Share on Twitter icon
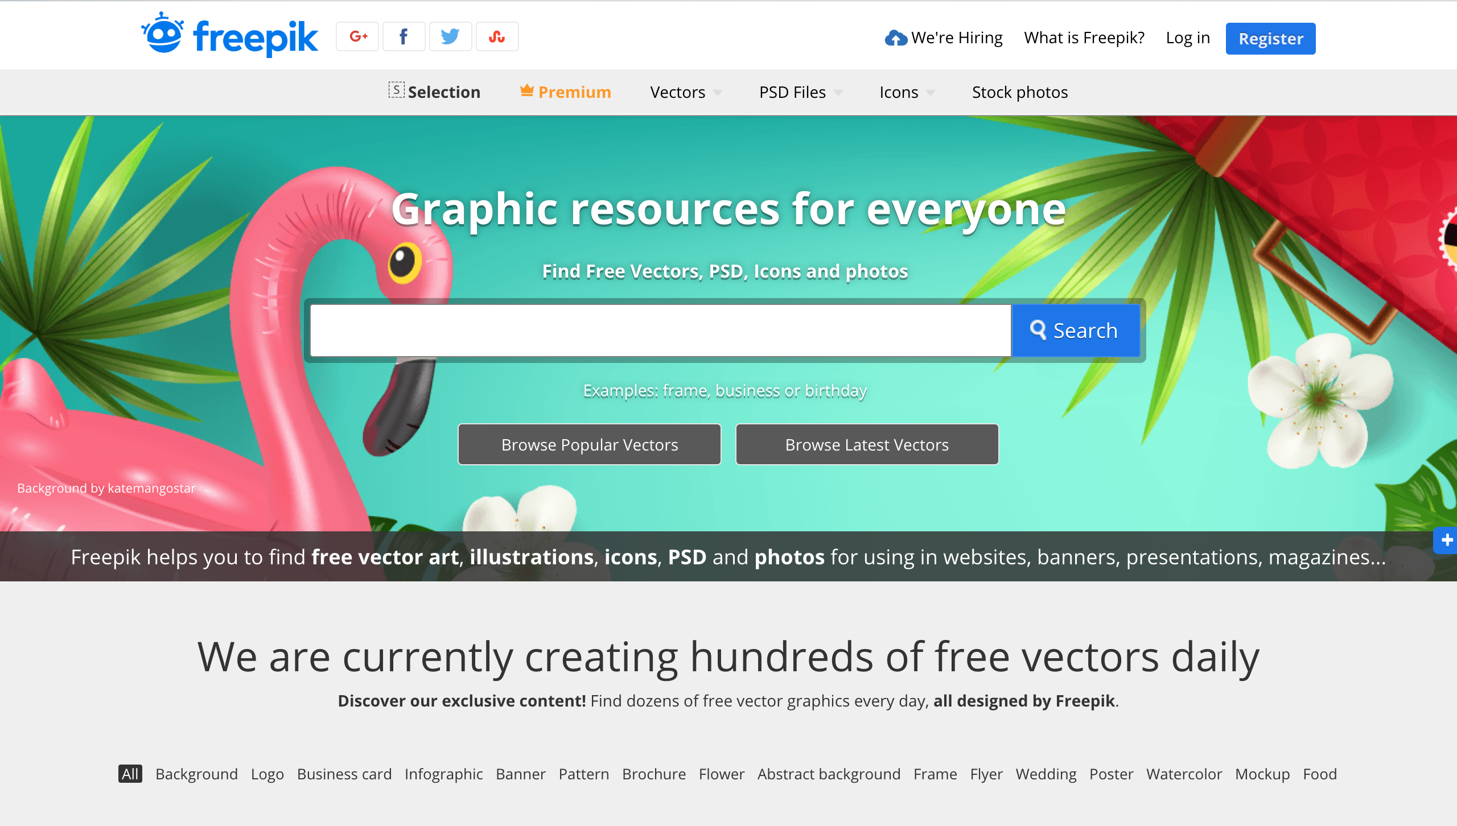 tap(451, 36)
